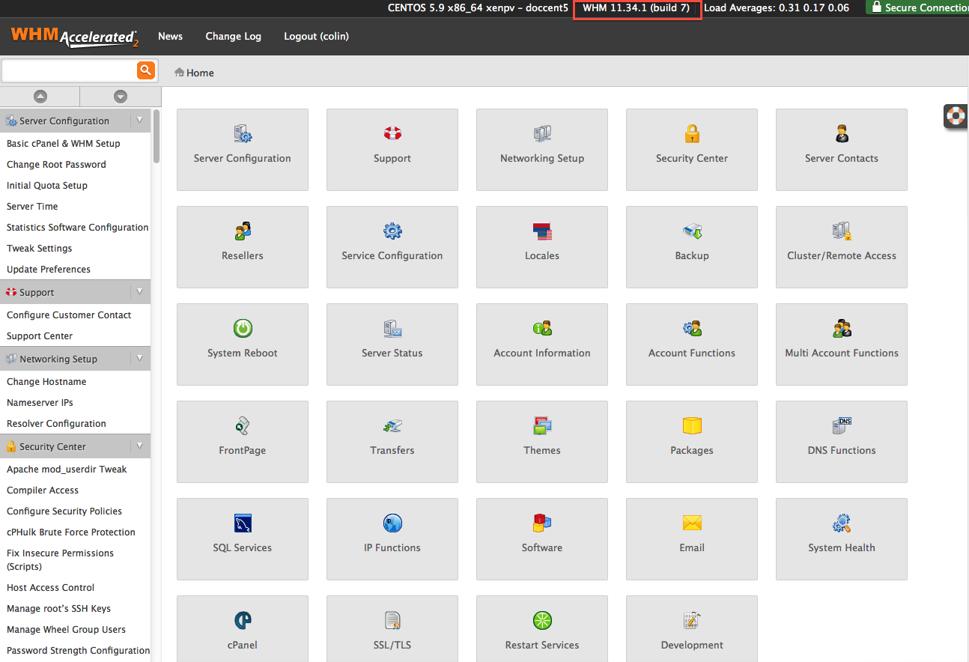Open the Networking Setup tile

[542, 150]
